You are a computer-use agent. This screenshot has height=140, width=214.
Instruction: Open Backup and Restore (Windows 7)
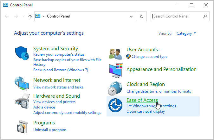click(x=61, y=70)
